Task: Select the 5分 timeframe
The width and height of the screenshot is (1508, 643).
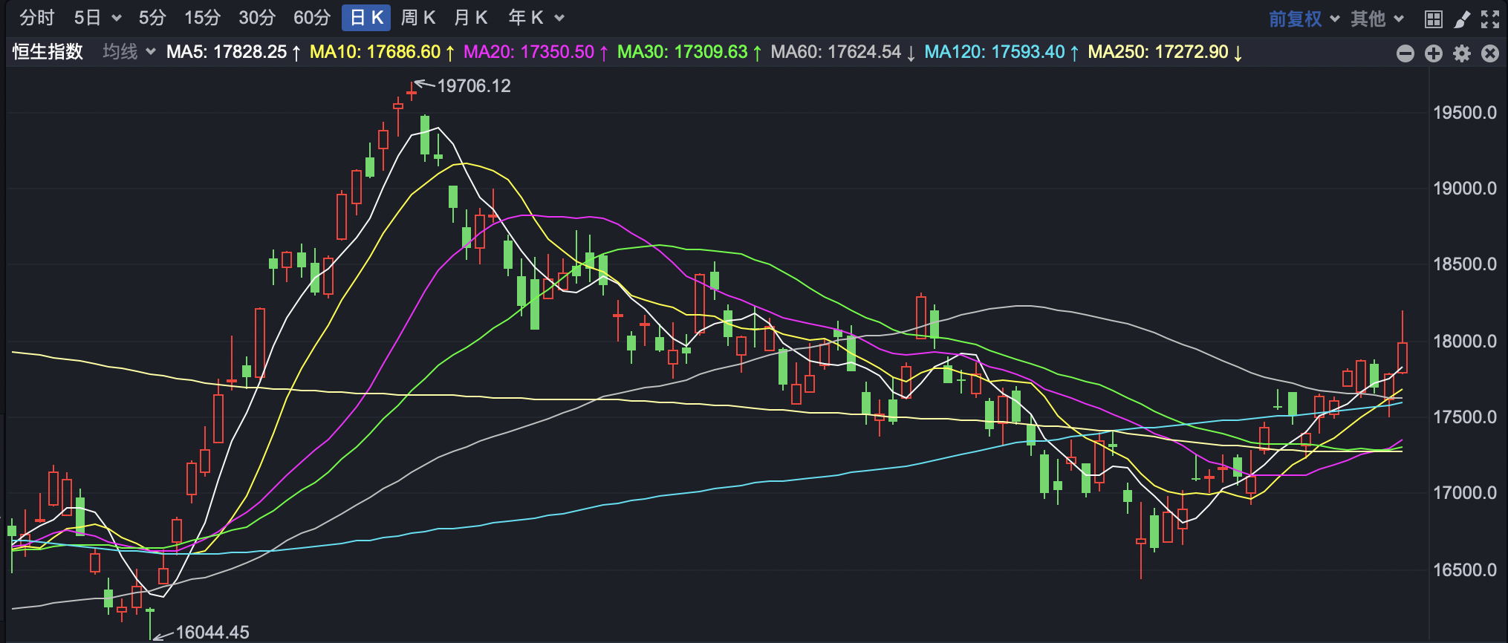Action: click(x=152, y=18)
